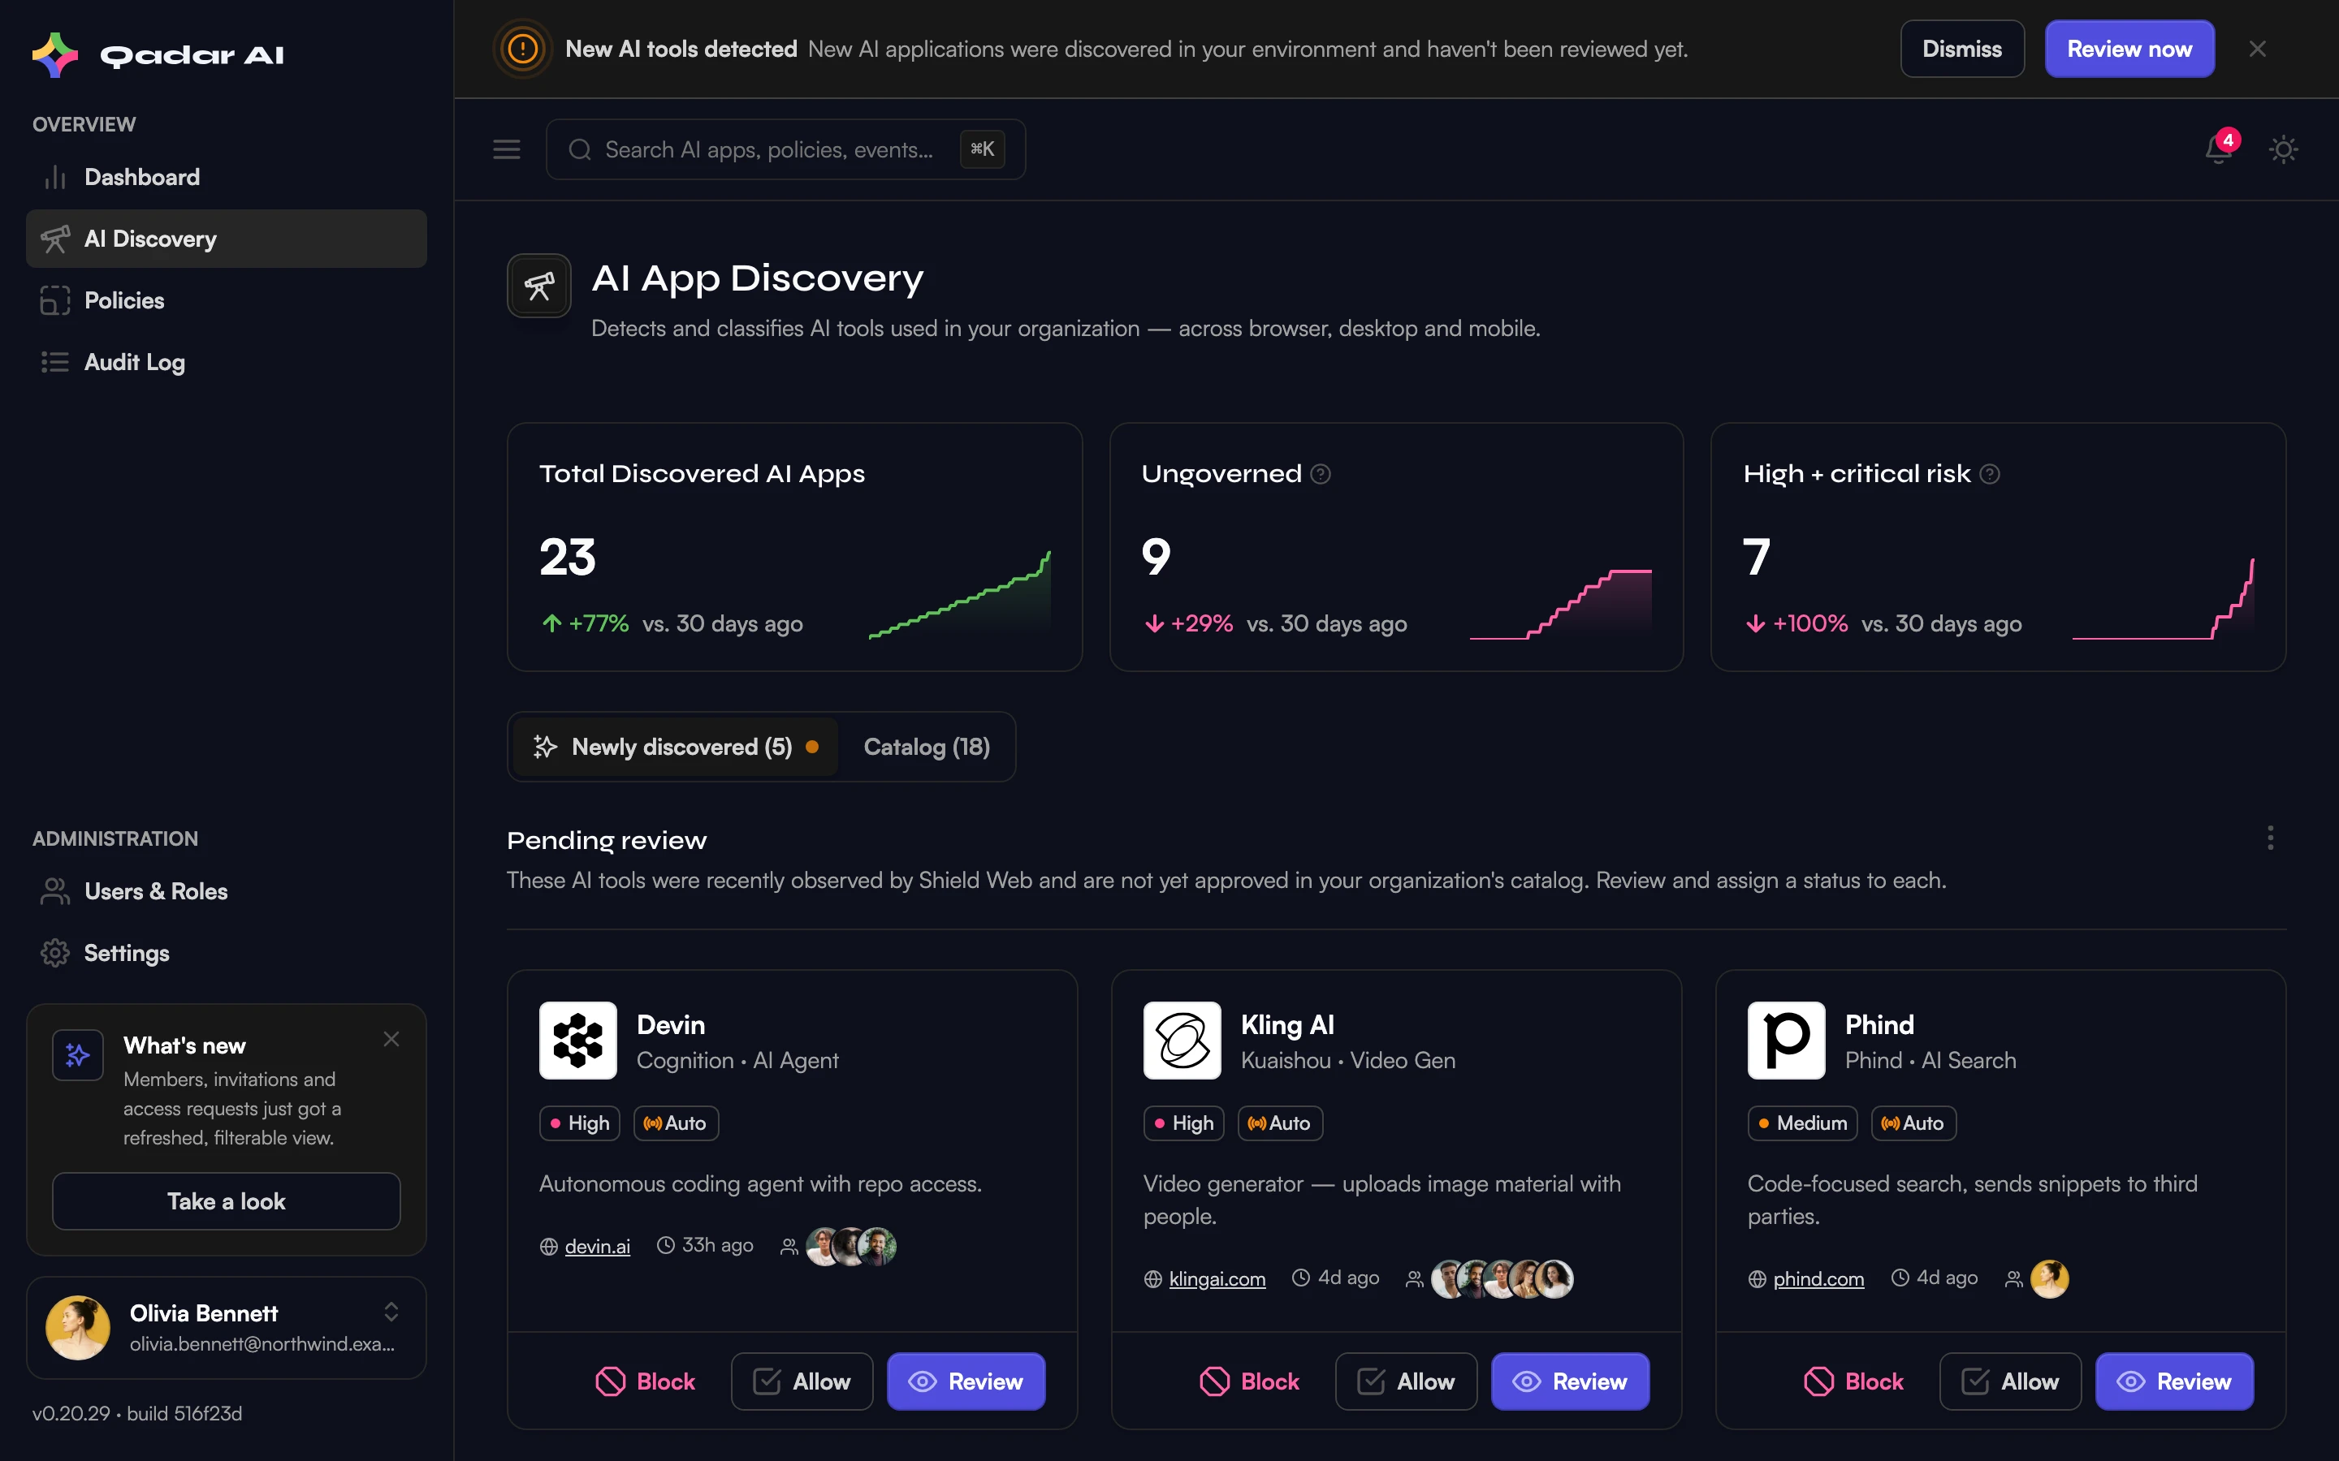Close the New AI tools banner

(2257, 50)
